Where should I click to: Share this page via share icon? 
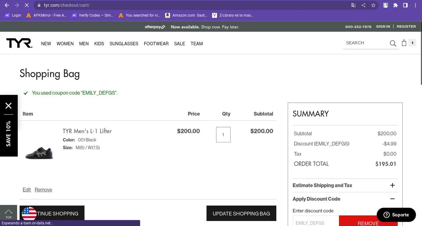(363, 5)
